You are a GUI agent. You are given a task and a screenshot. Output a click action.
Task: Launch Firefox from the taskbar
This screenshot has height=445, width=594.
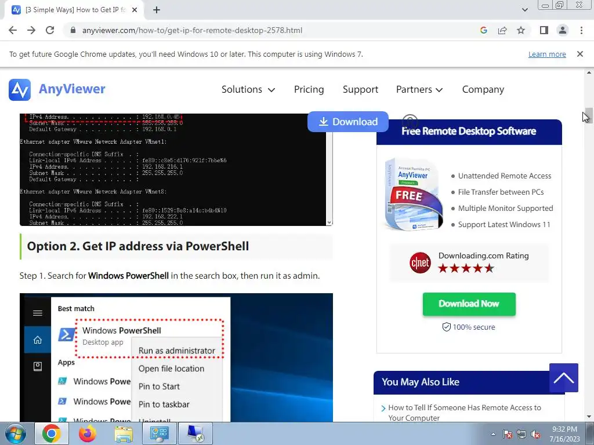point(88,433)
